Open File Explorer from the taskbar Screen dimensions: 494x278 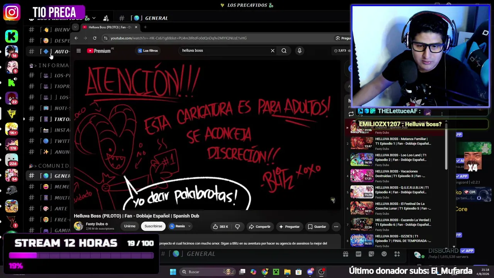pos(287,272)
